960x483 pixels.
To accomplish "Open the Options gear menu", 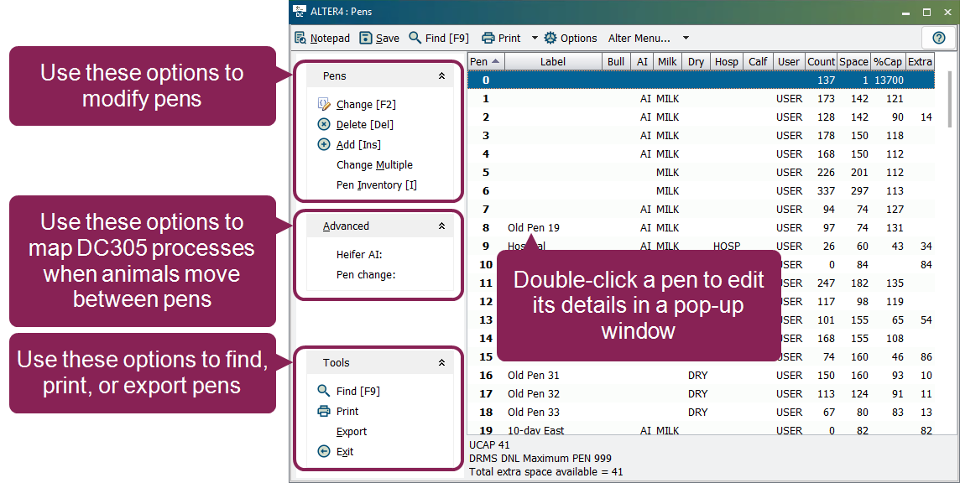I will (571, 38).
